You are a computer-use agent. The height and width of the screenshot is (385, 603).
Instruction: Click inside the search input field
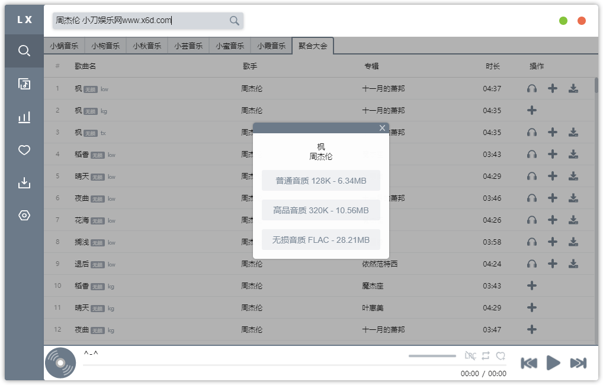136,20
